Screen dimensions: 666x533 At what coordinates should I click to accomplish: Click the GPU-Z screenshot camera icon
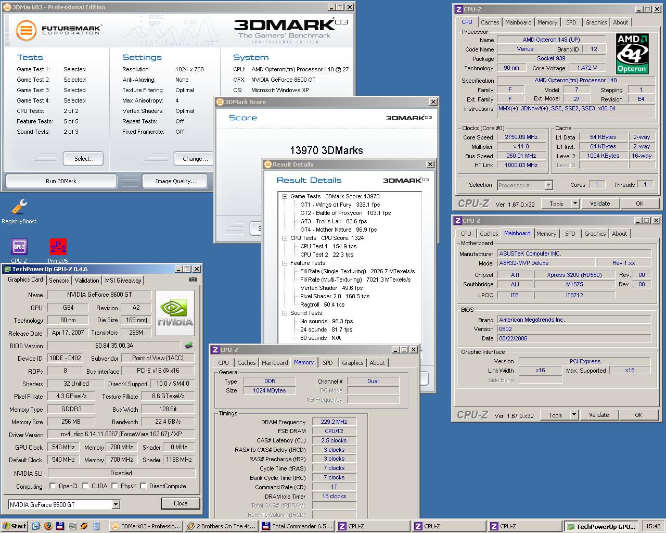193,279
